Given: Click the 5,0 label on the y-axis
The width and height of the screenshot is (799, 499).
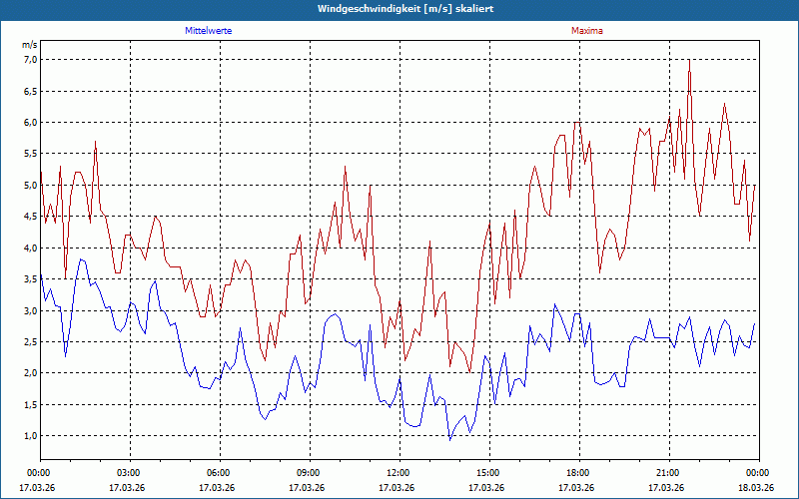Looking at the screenshot, I should pos(30,186).
